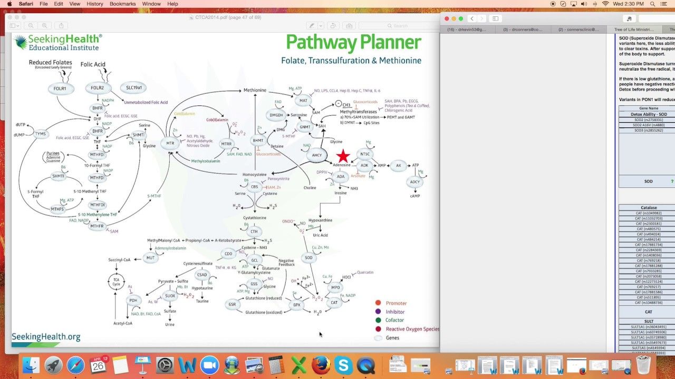The width and height of the screenshot is (675, 379).
Task: Click the Share button in Preview toolbar
Action: [61, 25]
